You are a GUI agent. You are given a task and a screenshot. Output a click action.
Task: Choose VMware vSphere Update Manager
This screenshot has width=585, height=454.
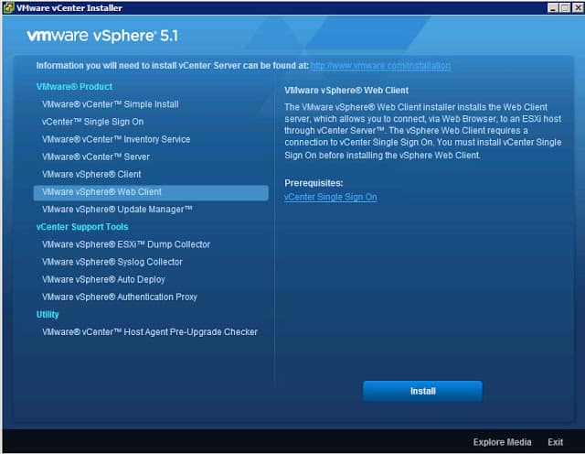click(117, 210)
